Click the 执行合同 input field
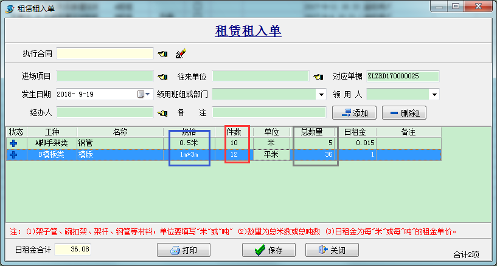 coord(105,54)
